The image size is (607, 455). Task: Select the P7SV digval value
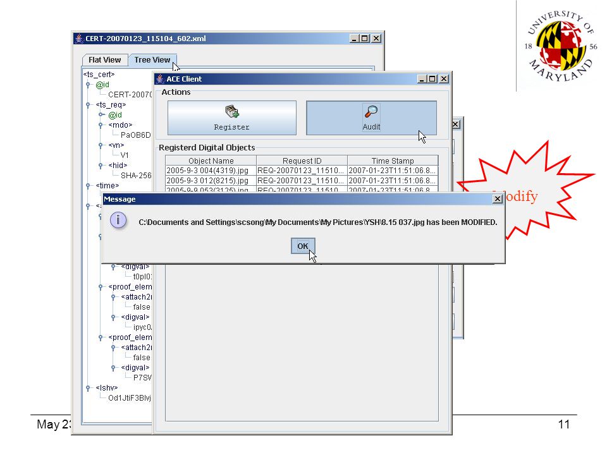tap(142, 378)
